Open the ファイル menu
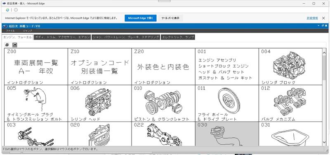 tap(10, 31)
